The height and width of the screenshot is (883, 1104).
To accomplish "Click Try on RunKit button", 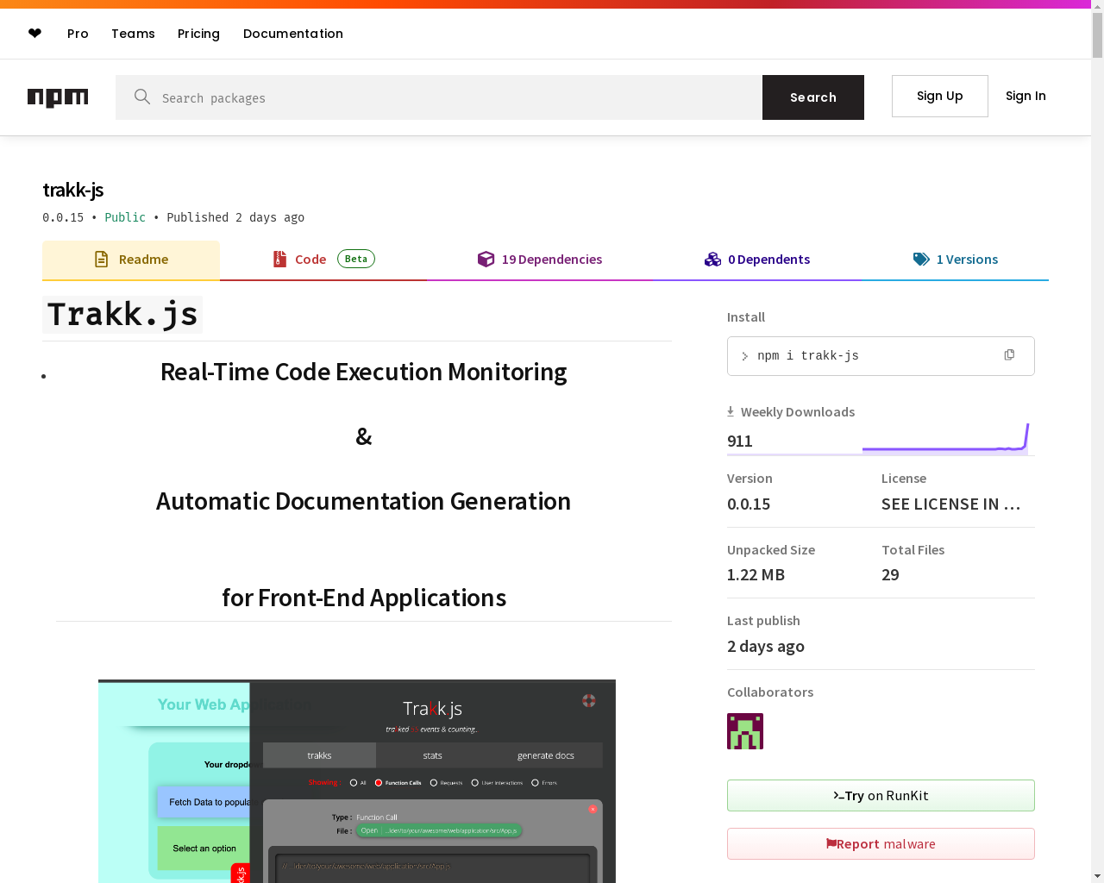I will click(881, 795).
